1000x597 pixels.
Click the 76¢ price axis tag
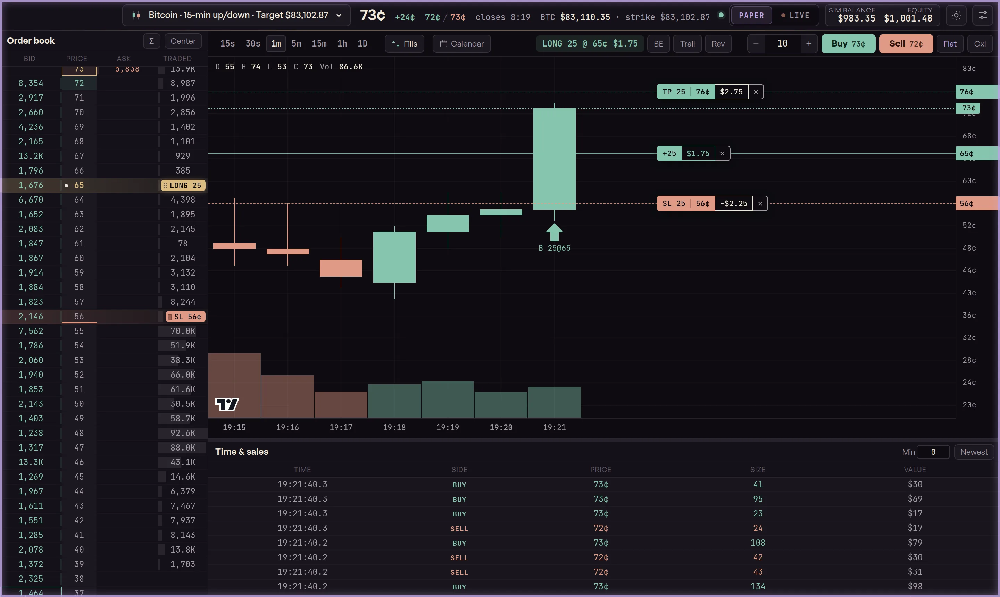point(977,92)
